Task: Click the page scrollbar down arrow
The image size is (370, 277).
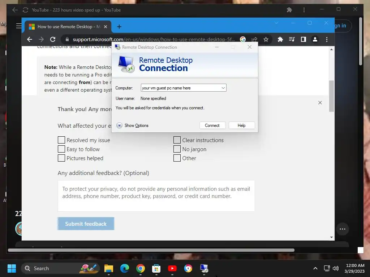Action: 332,237
